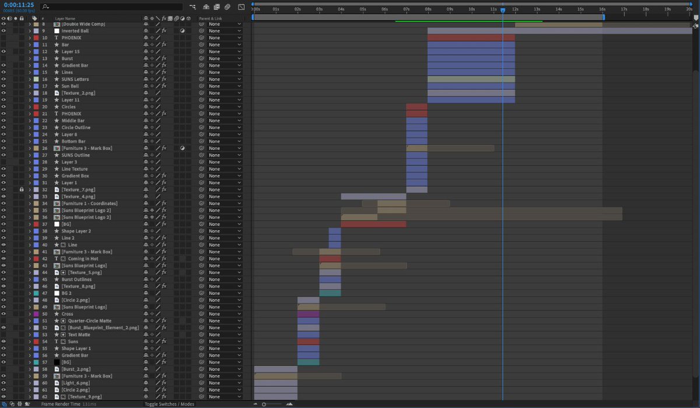Enable Frame Blending for all layers icon

click(x=216, y=7)
